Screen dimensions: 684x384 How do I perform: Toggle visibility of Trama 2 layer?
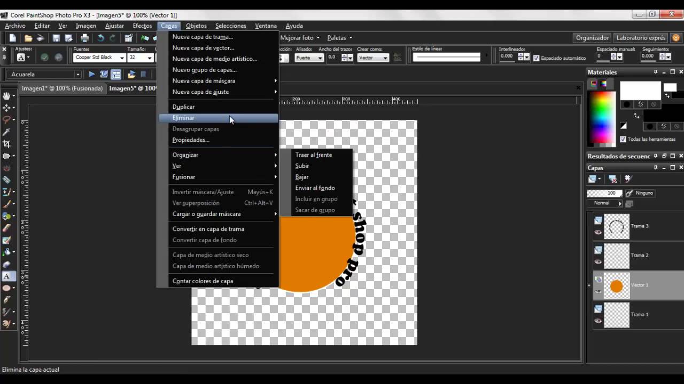tap(598, 261)
